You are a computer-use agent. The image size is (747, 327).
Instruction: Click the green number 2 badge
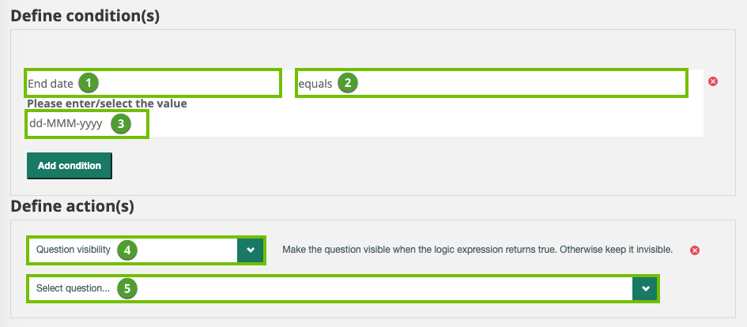[x=347, y=83]
